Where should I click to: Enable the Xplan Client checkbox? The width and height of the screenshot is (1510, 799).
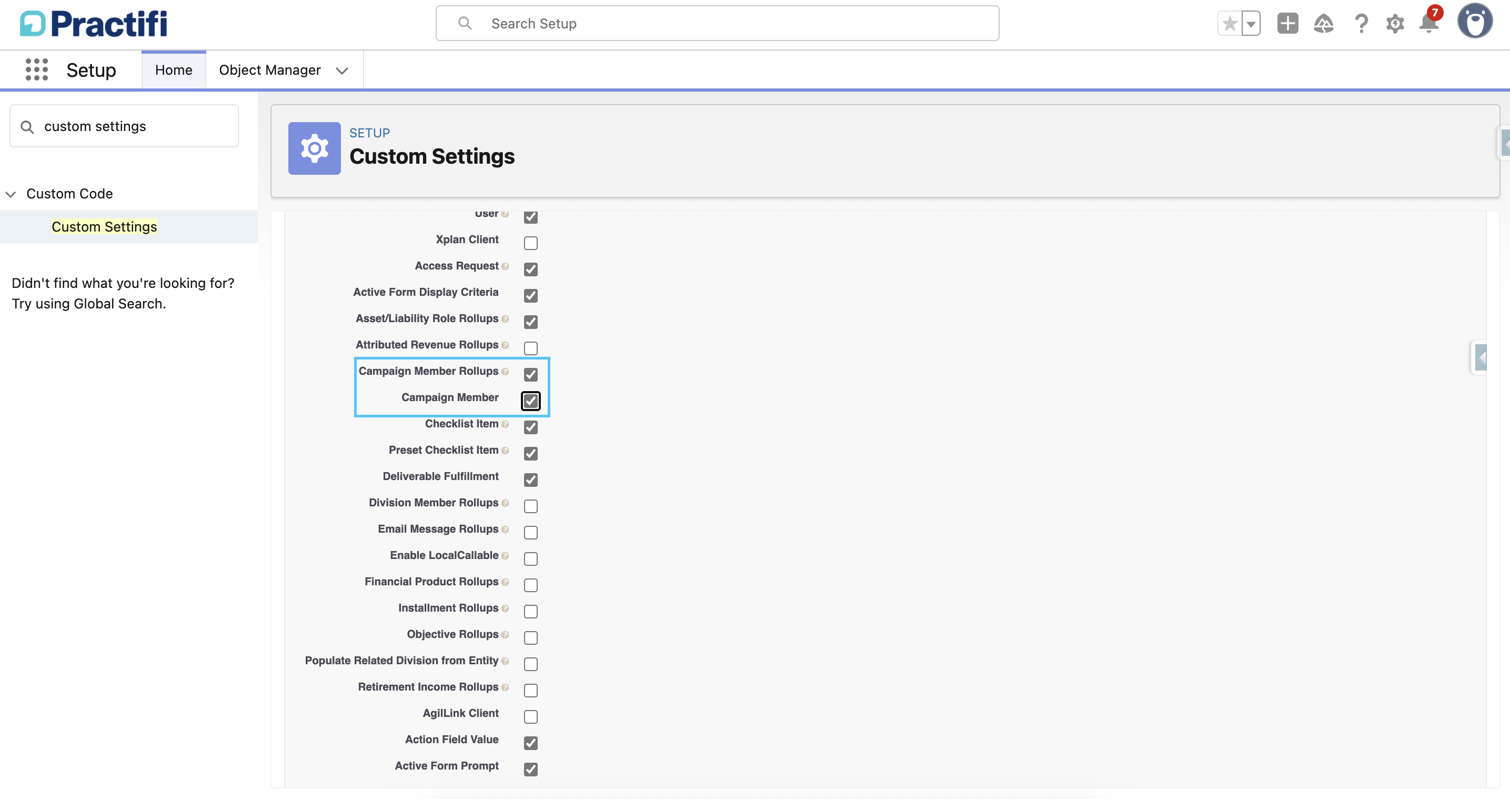pyautogui.click(x=530, y=243)
